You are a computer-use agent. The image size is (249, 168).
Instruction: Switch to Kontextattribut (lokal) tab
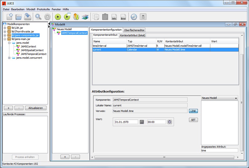133,35
